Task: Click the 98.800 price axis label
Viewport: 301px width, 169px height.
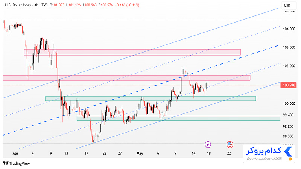Action: [x=288, y=127]
